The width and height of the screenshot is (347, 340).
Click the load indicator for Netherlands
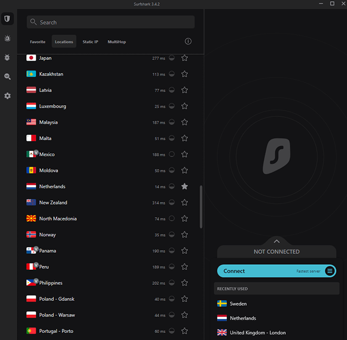[x=171, y=186]
